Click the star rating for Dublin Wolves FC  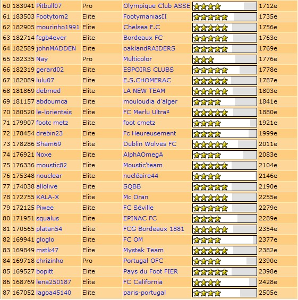click(x=225, y=144)
